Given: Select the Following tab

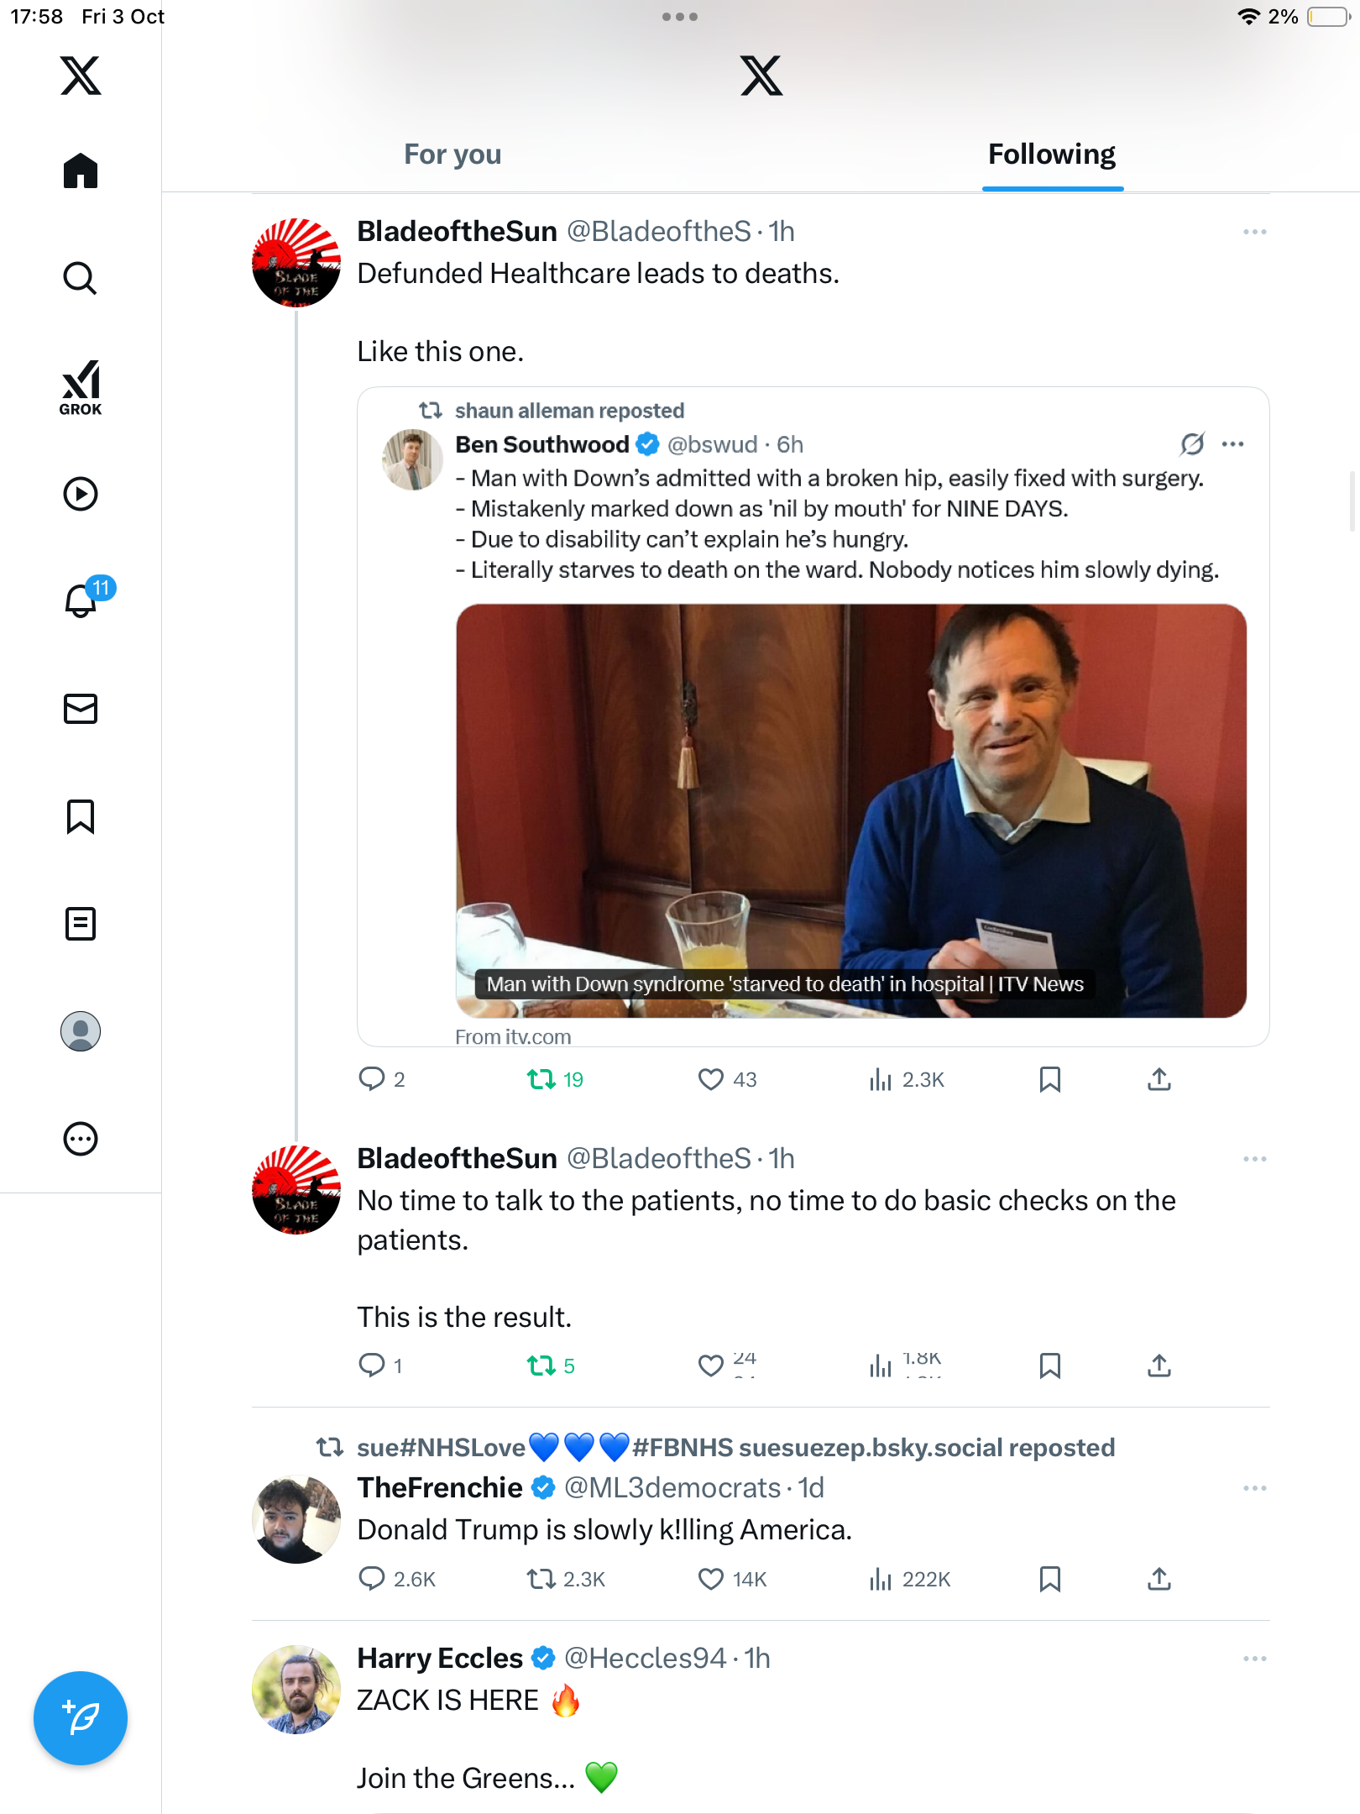Looking at the screenshot, I should (1051, 155).
